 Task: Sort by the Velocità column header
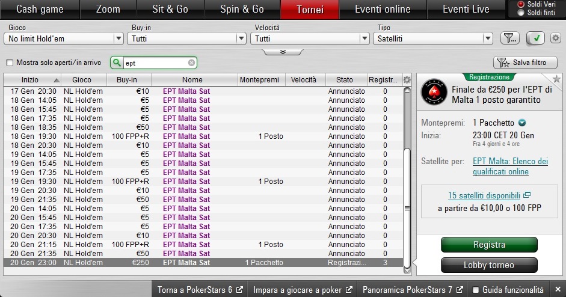coord(306,80)
